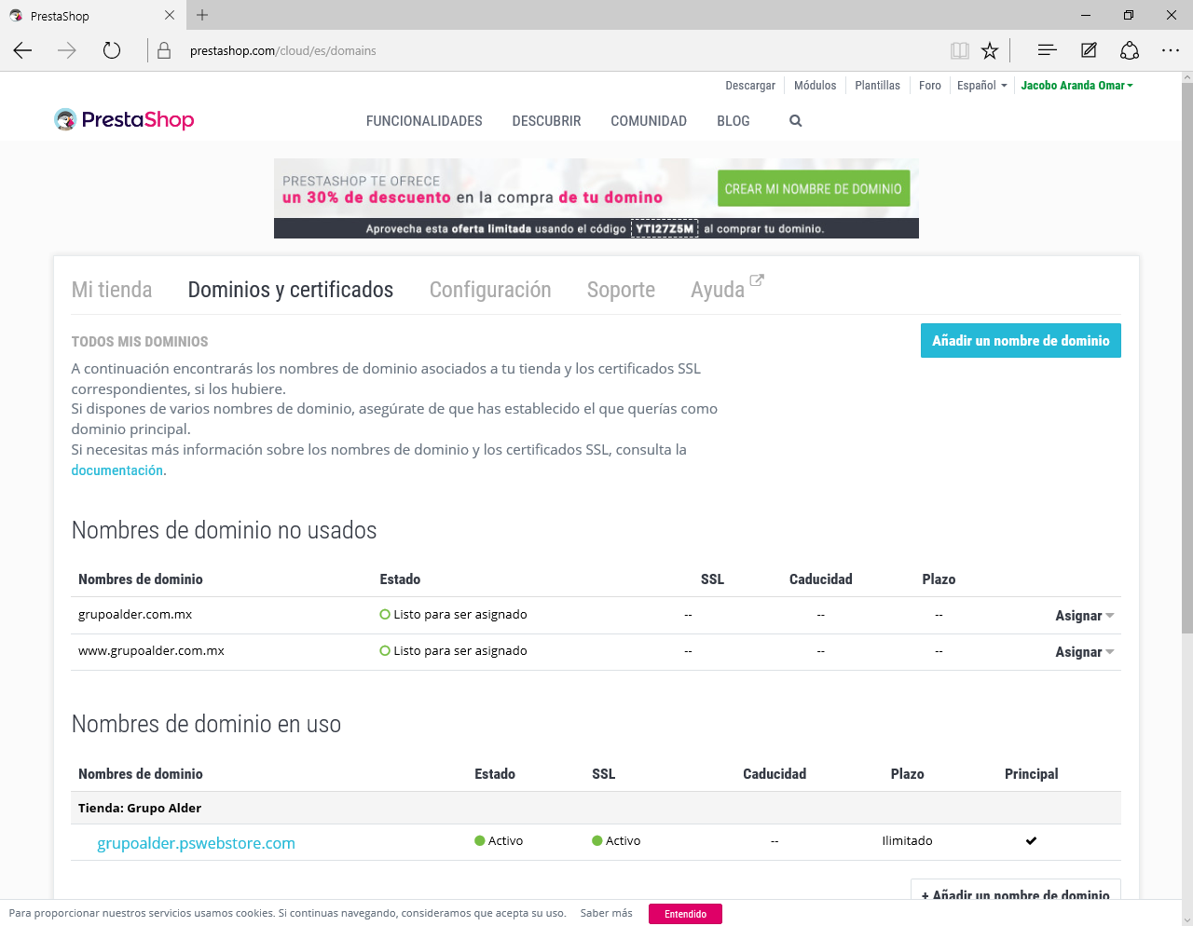Click the vertical scrollbar thumb

tap(1186, 359)
